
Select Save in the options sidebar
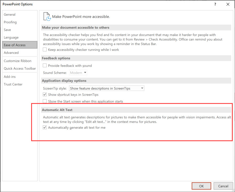[20, 30]
